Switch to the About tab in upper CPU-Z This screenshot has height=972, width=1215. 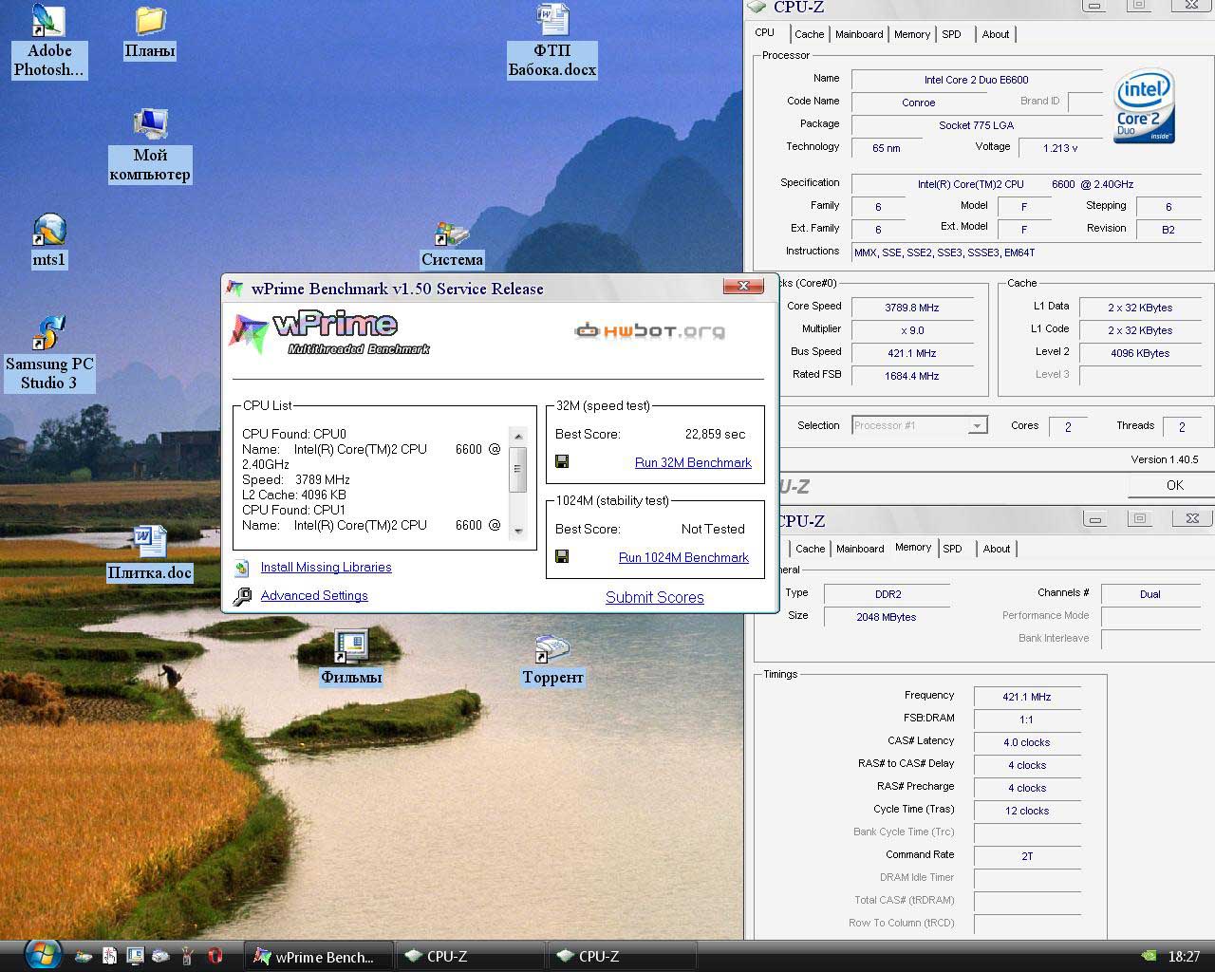pyautogui.click(x=996, y=34)
